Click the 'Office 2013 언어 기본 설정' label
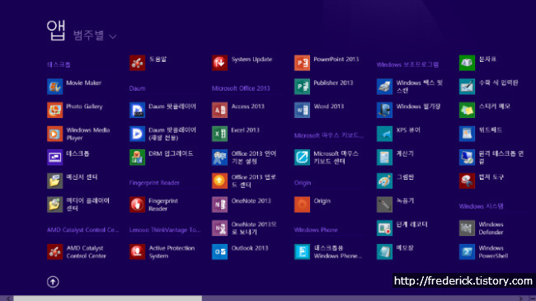536x301 pixels. pos(254,158)
